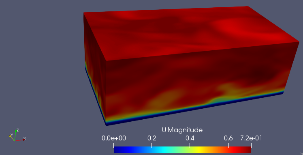This screenshot has width=303, height=155.
Task: Click the 0.6 tick label on legend
Action: (x=228, y=138)
